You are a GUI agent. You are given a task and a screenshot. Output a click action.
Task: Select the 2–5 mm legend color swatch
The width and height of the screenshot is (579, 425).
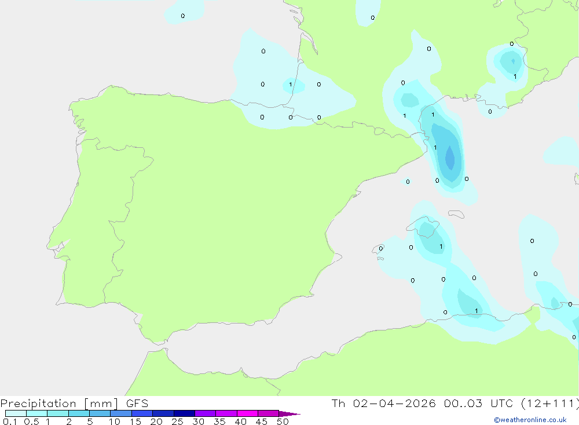(x=79, y=413)
